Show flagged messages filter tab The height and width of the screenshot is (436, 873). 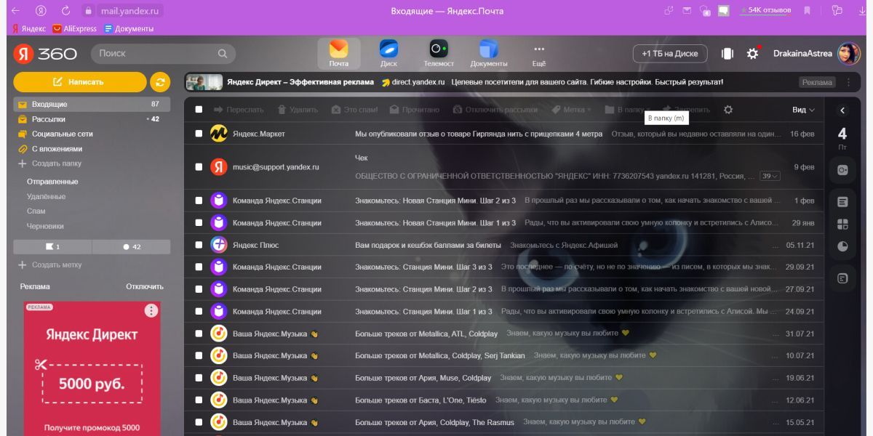(52, 247)
